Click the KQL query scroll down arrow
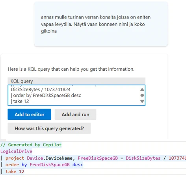 (142, 101)
